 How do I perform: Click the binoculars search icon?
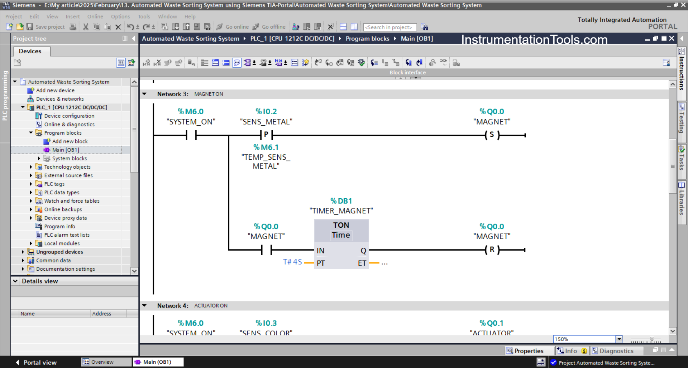tap(425, 27)
